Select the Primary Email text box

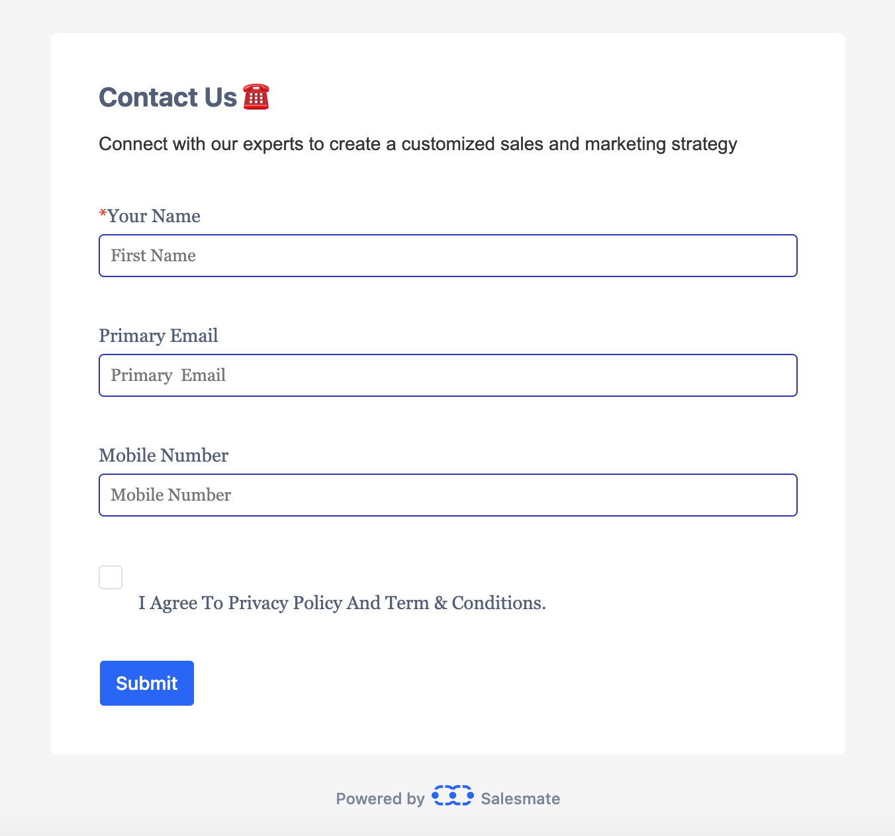point(448,376)
